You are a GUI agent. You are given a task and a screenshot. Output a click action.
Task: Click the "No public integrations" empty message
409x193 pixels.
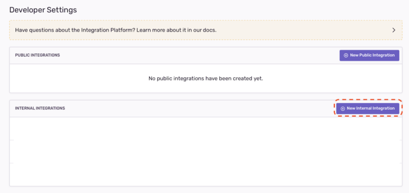pos(206,78)
